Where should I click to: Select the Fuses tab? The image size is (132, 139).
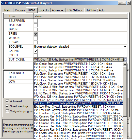(31, 10)
